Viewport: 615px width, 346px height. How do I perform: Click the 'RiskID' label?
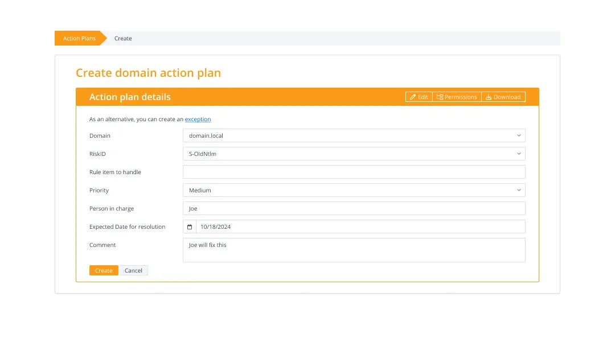[97, 154]
